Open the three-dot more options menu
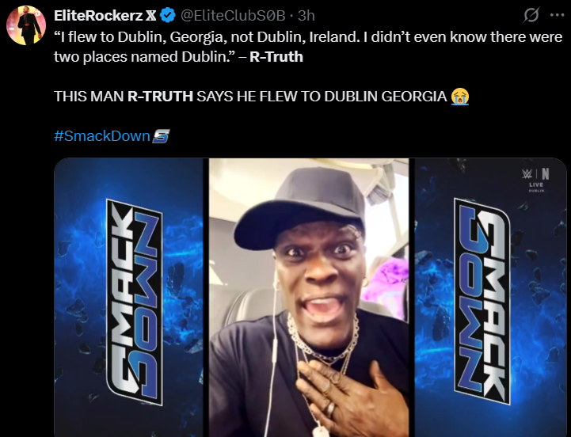The image size is (571, 437). (x=558, y=15)
